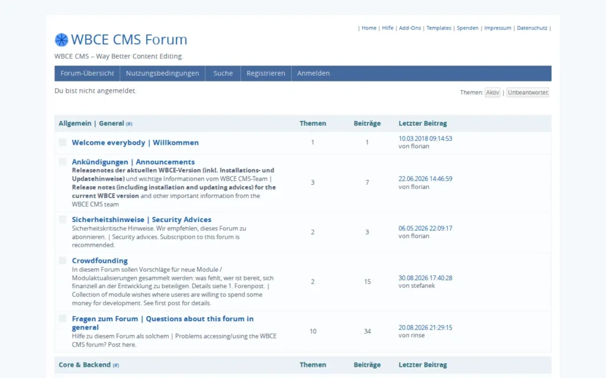The height and width of the screenshot is (378, 606).
Task: Click the Beiträge count 15
Action: click(367, 282)
